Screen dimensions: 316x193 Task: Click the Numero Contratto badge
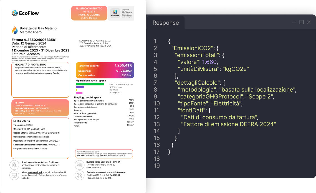tap(89, 13)
